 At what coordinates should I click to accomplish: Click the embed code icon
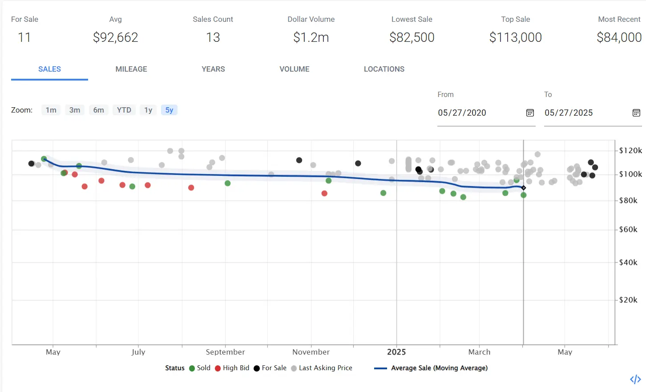pos(635,379)
